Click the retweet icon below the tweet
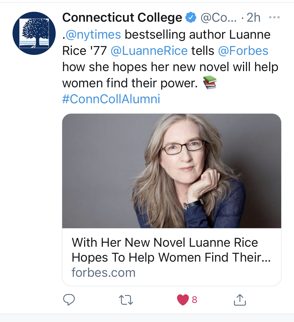The width and height of the screenshot is (294, 322). coord(125,300)
